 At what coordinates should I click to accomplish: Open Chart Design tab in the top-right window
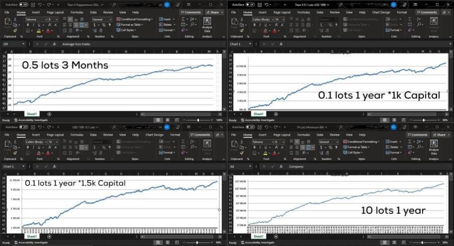[380, 12]
